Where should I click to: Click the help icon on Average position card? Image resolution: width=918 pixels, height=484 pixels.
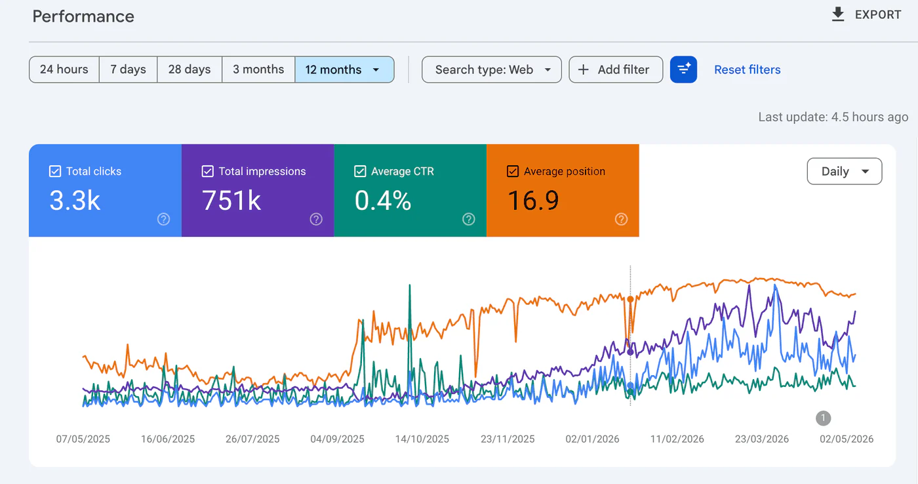click(622, 219)
